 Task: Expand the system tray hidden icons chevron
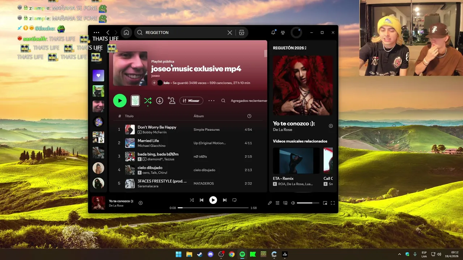coord(399,254)
